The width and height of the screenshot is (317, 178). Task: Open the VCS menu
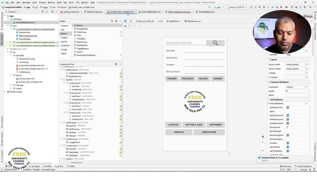[x=77, y=2]
